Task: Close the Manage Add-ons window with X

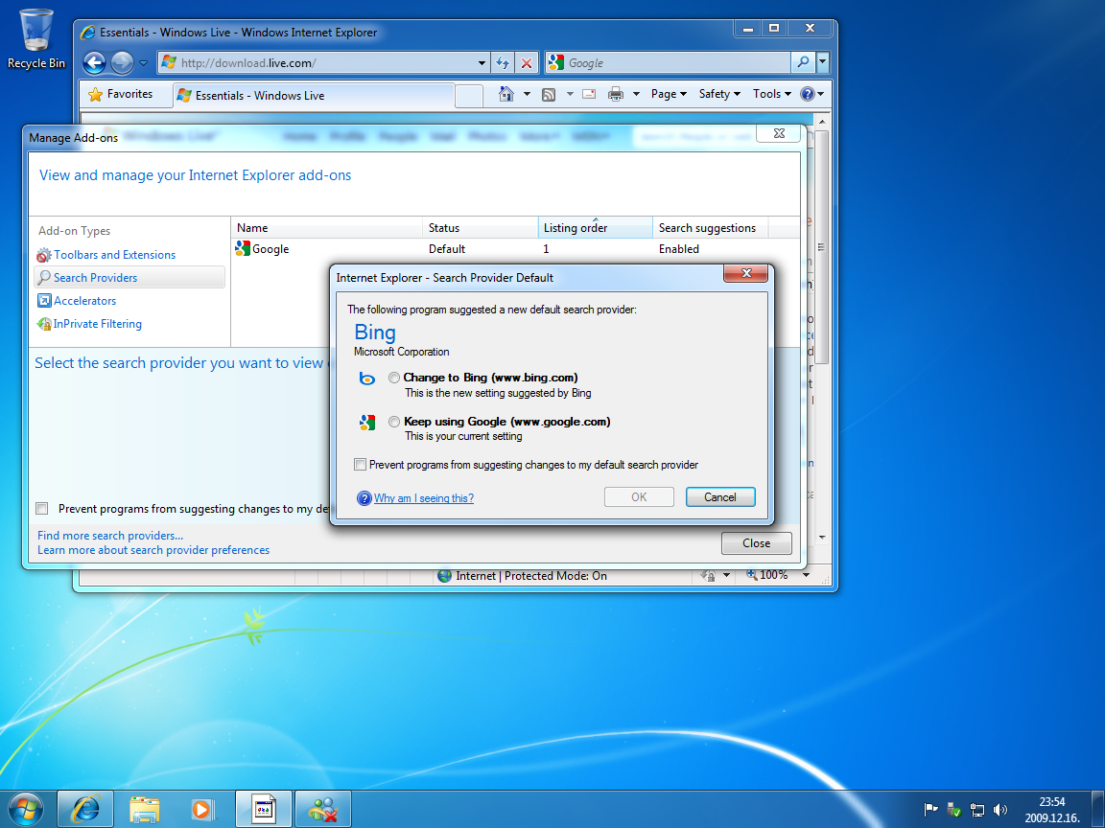Action: click(x=779, y=133)
